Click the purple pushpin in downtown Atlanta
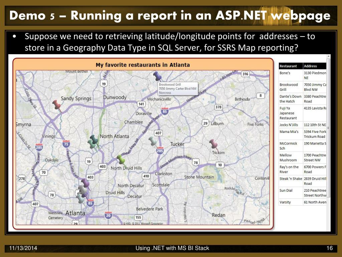This screenshot has width=342, height=257. click(85, 183)
